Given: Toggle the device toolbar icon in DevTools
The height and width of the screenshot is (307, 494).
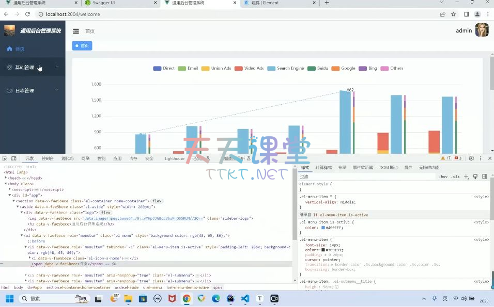Looking at the screenshot, I should tap(14, 158).
